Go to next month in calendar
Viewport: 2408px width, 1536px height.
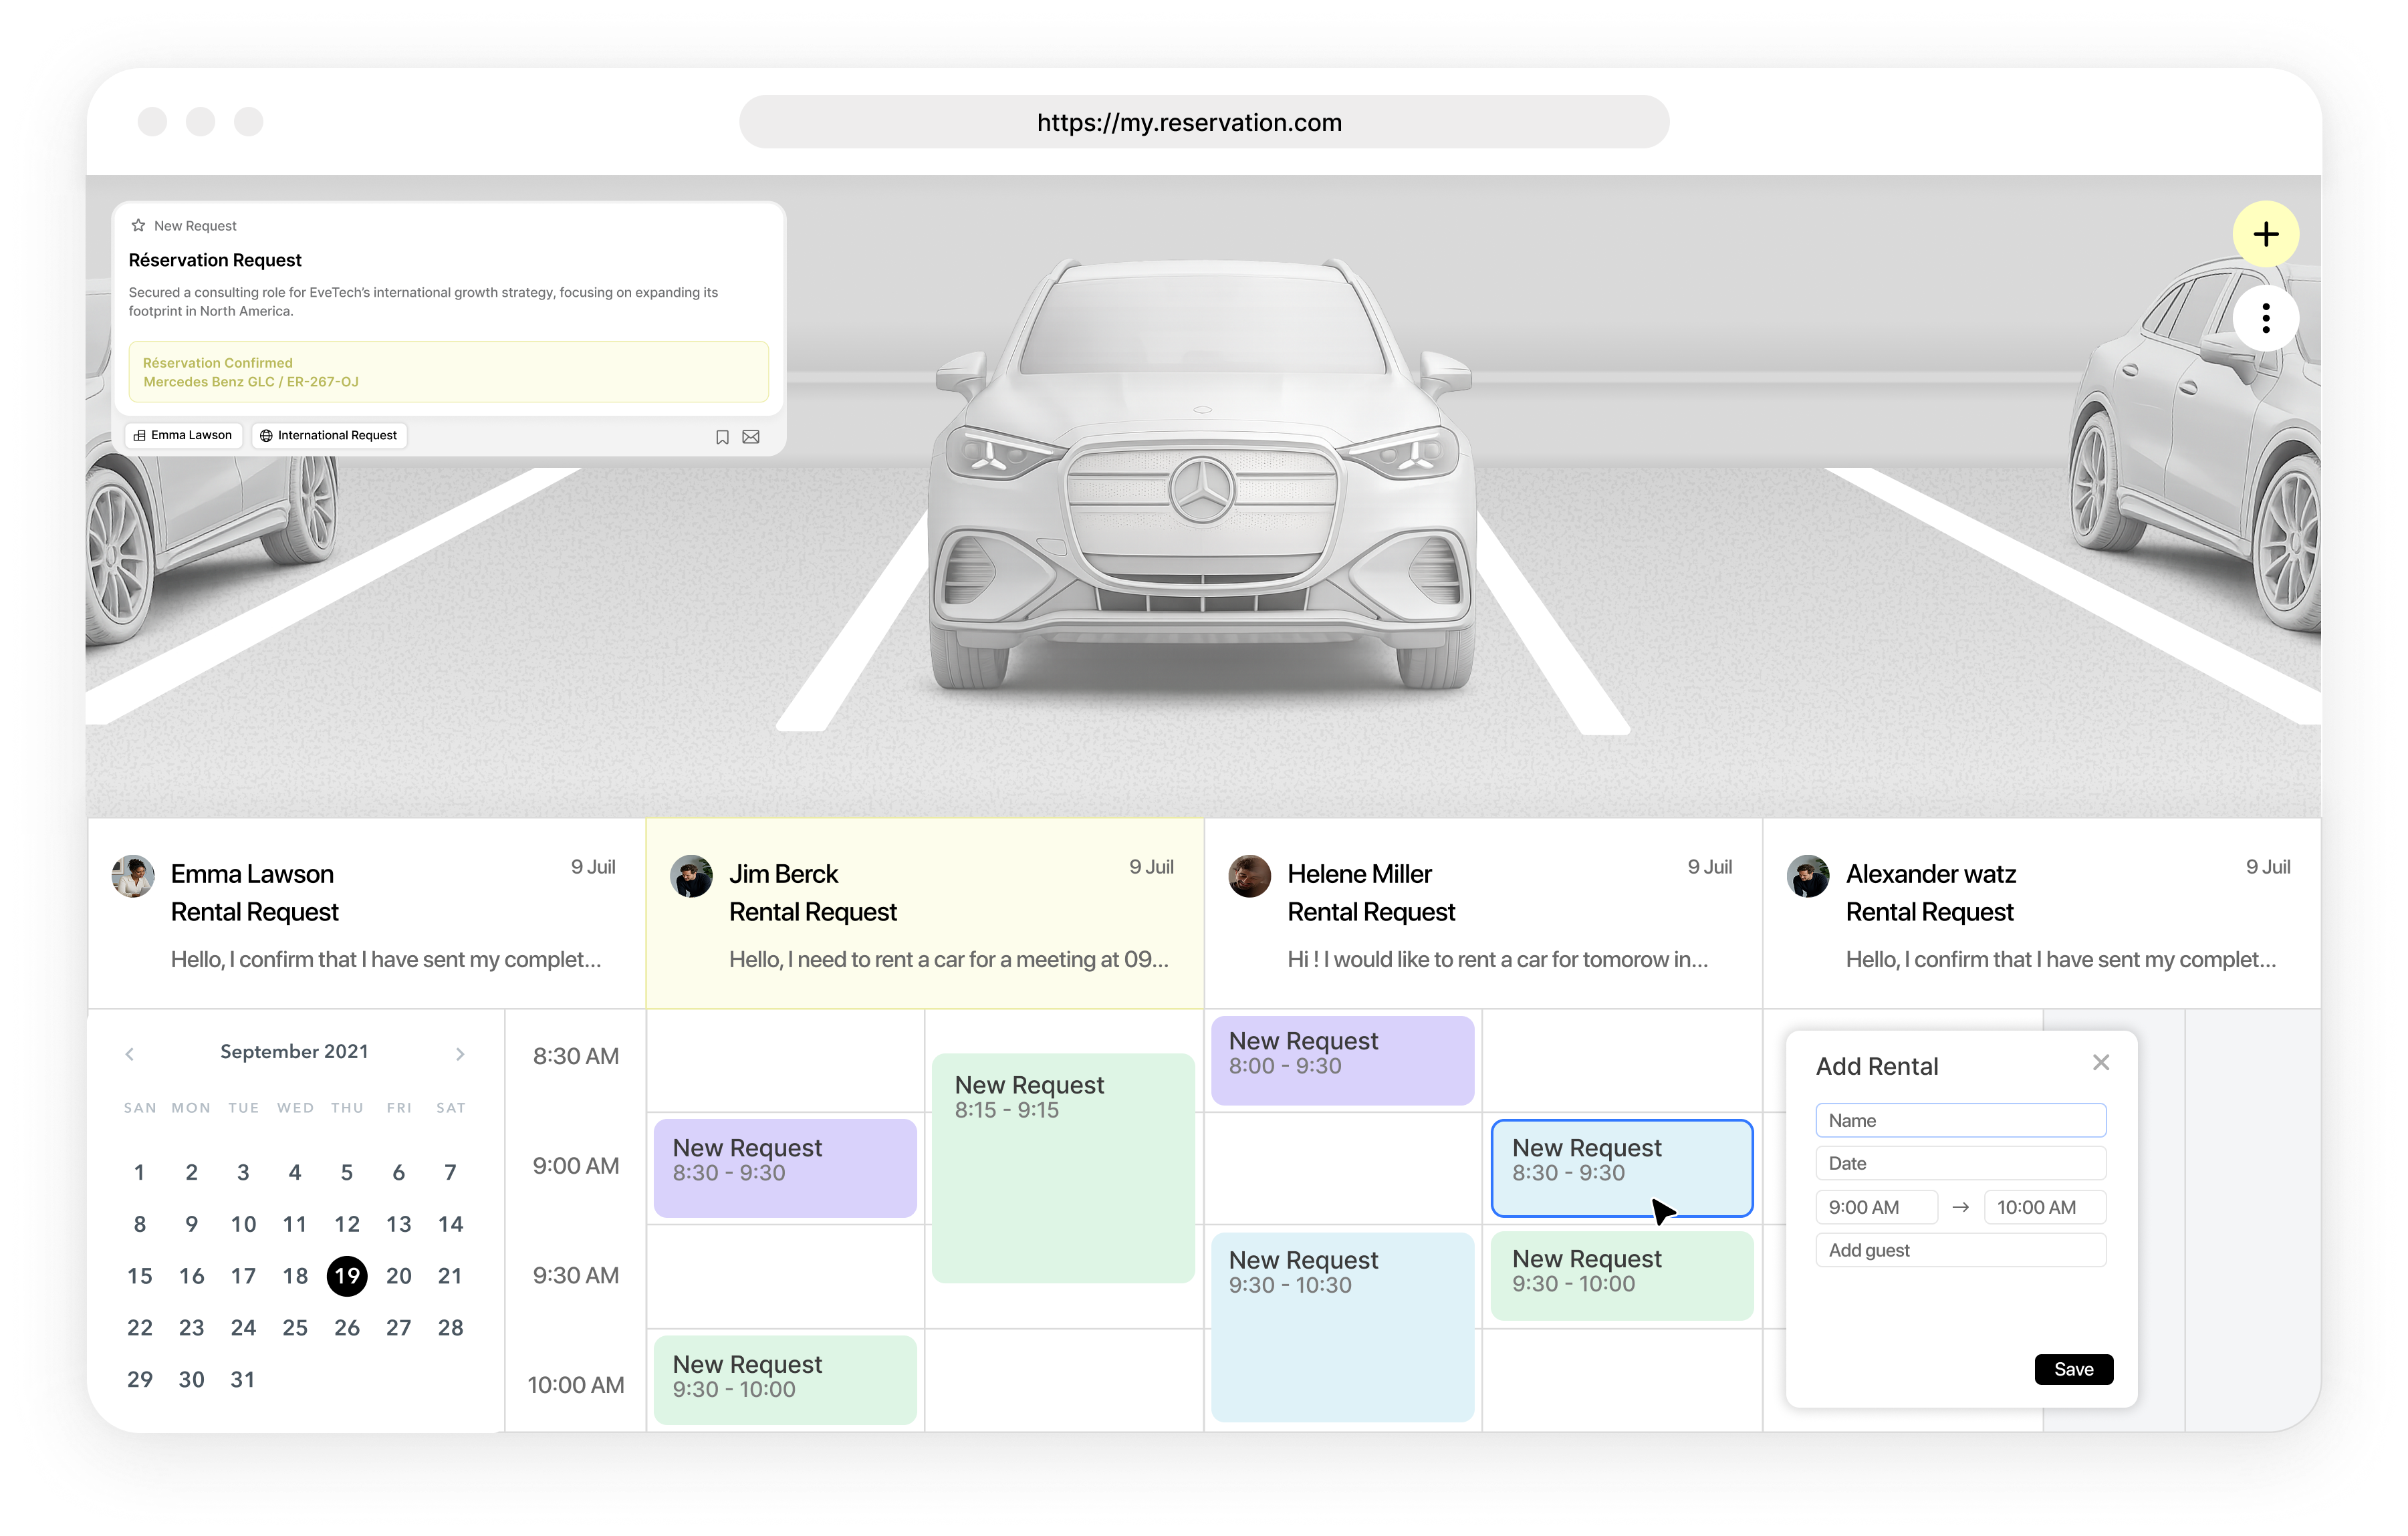click(x=460, y=1054)
